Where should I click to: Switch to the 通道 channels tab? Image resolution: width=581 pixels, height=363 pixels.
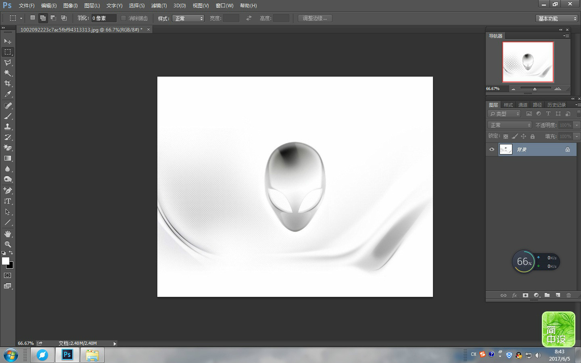tap(522, 105)
